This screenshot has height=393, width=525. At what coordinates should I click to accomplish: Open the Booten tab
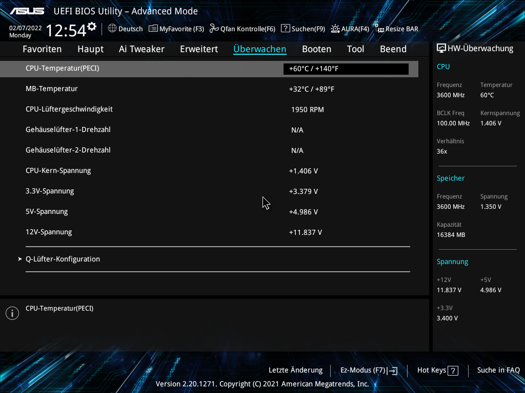coord(316,49)
